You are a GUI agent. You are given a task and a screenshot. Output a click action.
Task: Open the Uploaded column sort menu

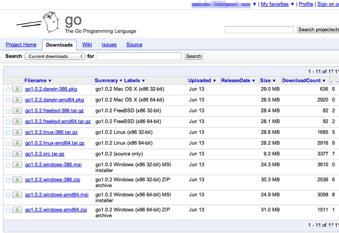(202, 80)
